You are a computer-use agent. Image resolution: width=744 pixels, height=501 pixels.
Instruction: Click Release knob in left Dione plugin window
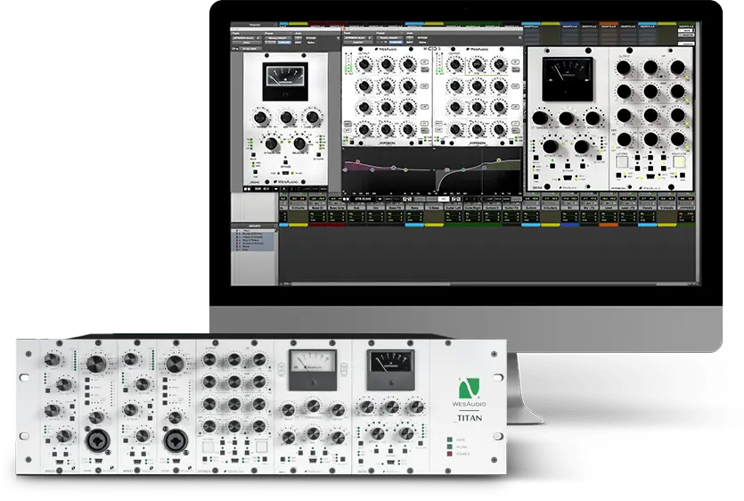[x=300, y=144]
